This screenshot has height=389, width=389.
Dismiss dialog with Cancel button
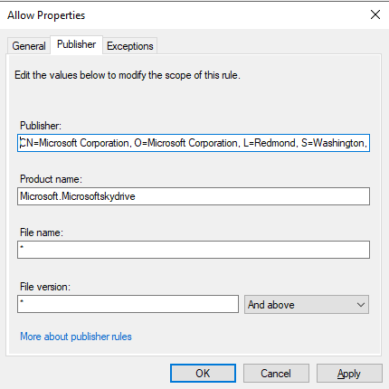(x=276, y=374)
